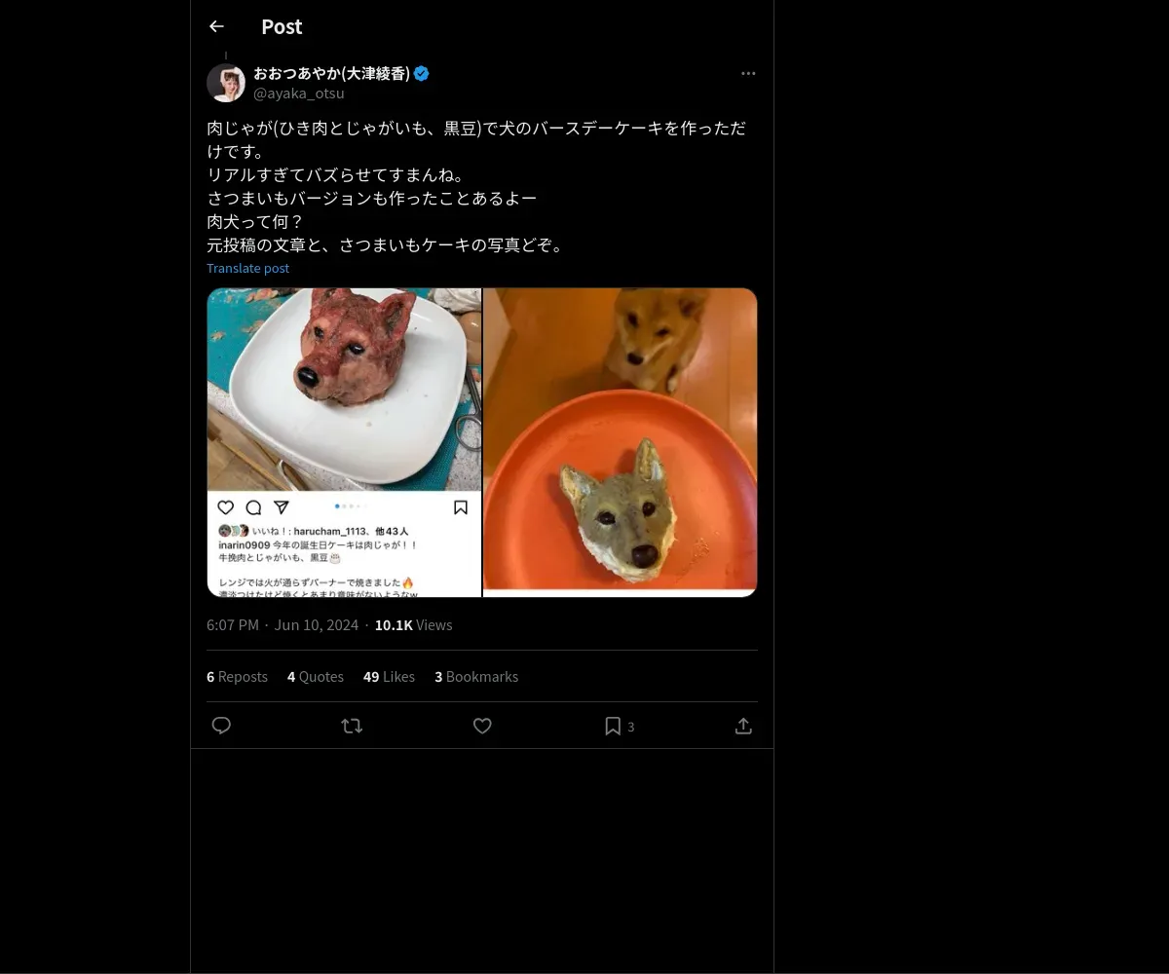
Task: Click the repost arrows icon
Action: click(352, 726)
